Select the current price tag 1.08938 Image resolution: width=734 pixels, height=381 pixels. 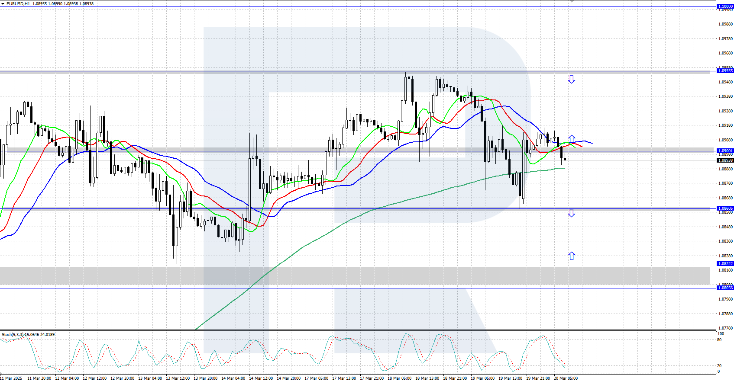725,160
